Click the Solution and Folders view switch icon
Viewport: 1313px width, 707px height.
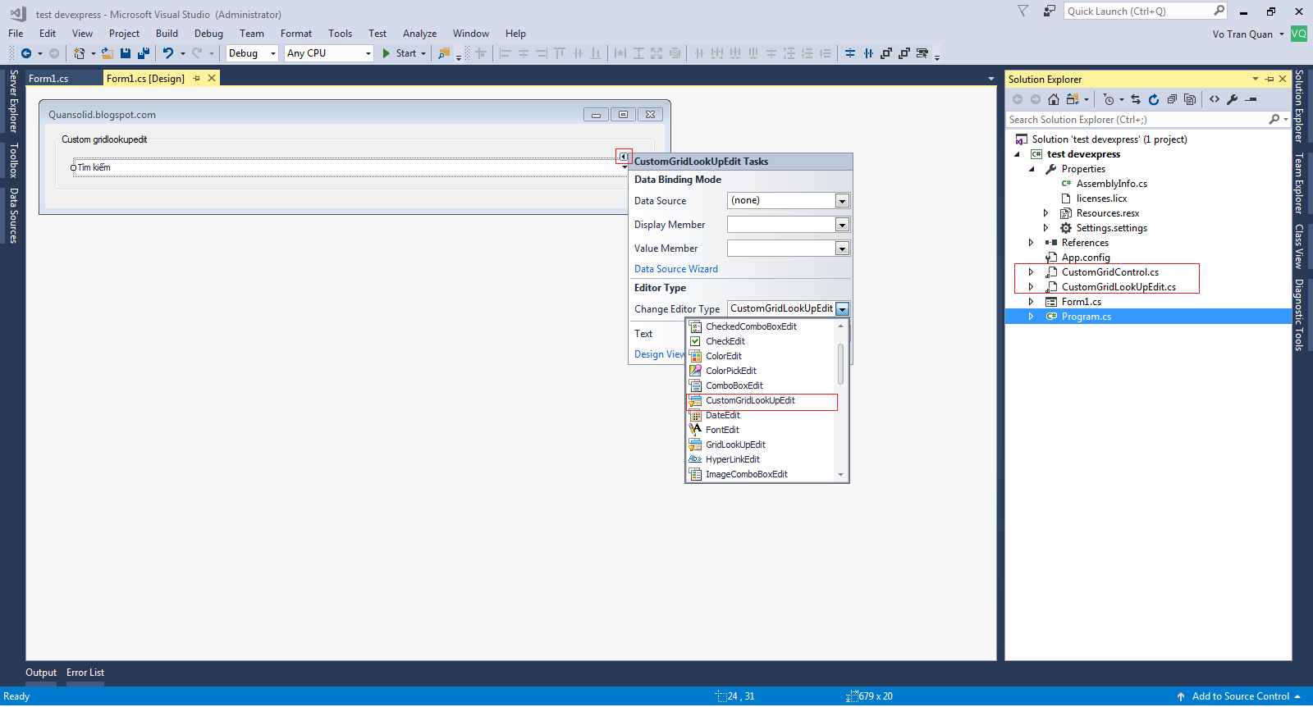click(1073, 99)
